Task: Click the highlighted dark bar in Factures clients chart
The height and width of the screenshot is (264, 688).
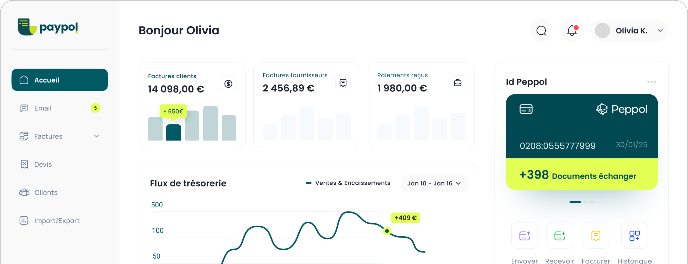Action: [x=174, y=132]
